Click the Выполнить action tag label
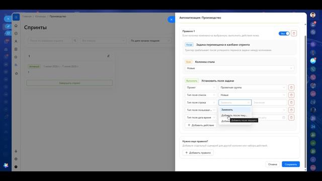Viewport: 322px width, 181px height. [192, 81]
